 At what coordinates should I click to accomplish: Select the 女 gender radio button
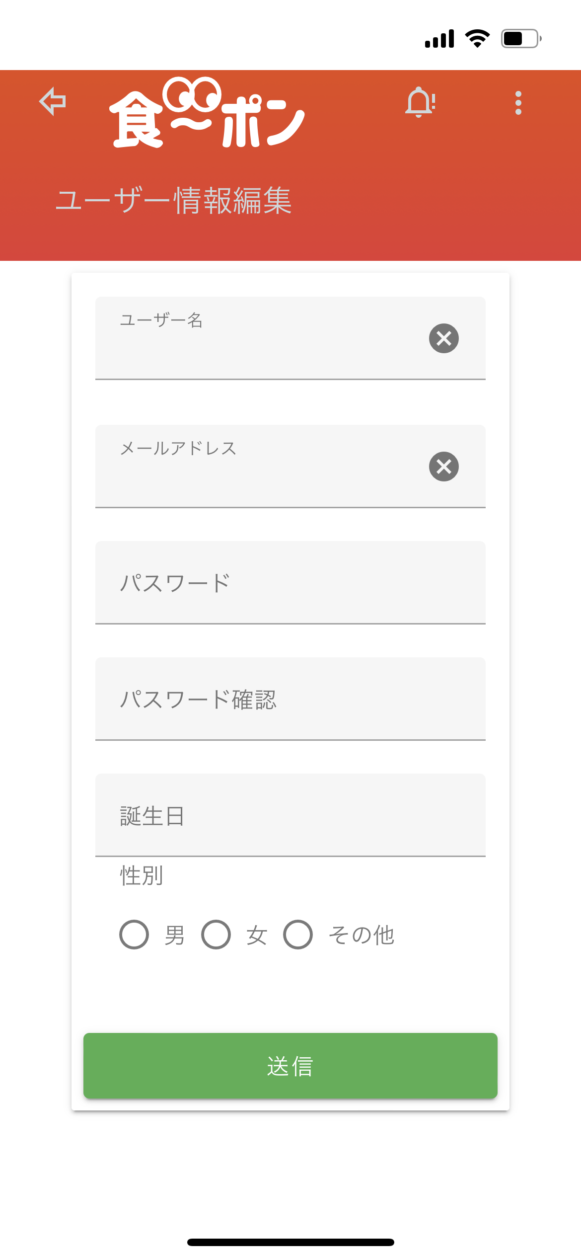216,935
